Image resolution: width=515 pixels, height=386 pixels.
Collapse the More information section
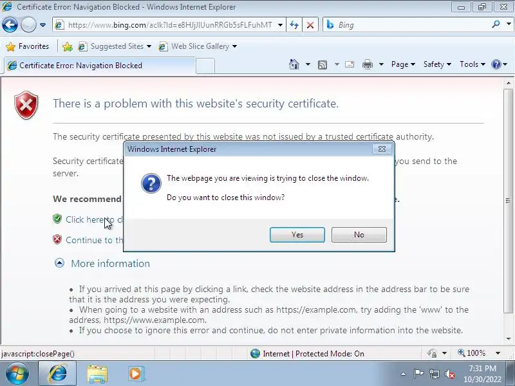click(59, 263)
